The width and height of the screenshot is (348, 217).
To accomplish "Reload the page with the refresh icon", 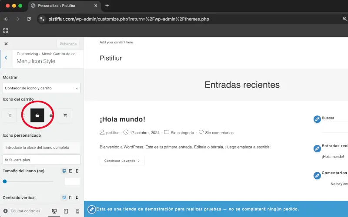I will (x=29, y=19).
